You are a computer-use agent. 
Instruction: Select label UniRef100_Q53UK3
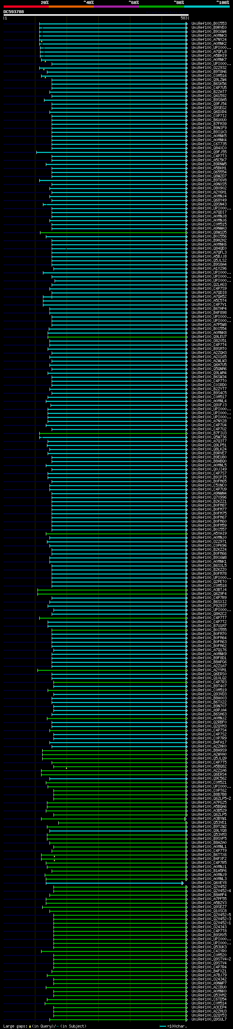tap(209, 947)
